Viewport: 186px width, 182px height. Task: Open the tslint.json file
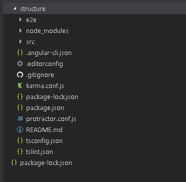pos(40,152)
